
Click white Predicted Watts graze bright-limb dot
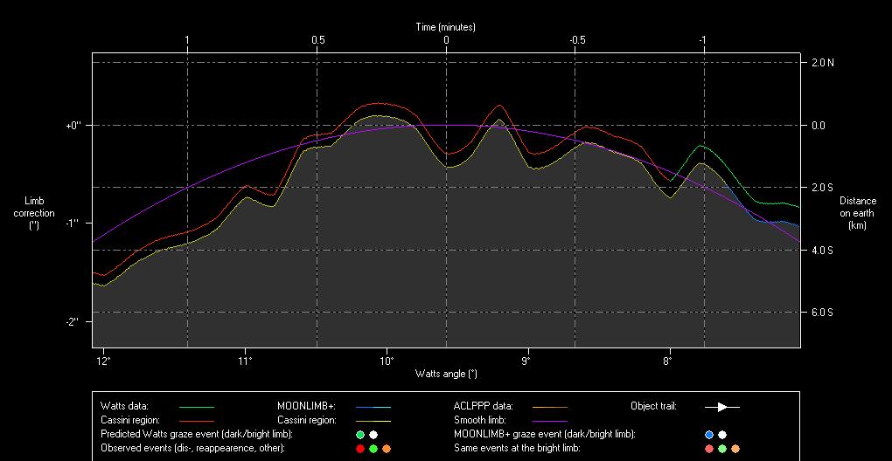(373, 434)
